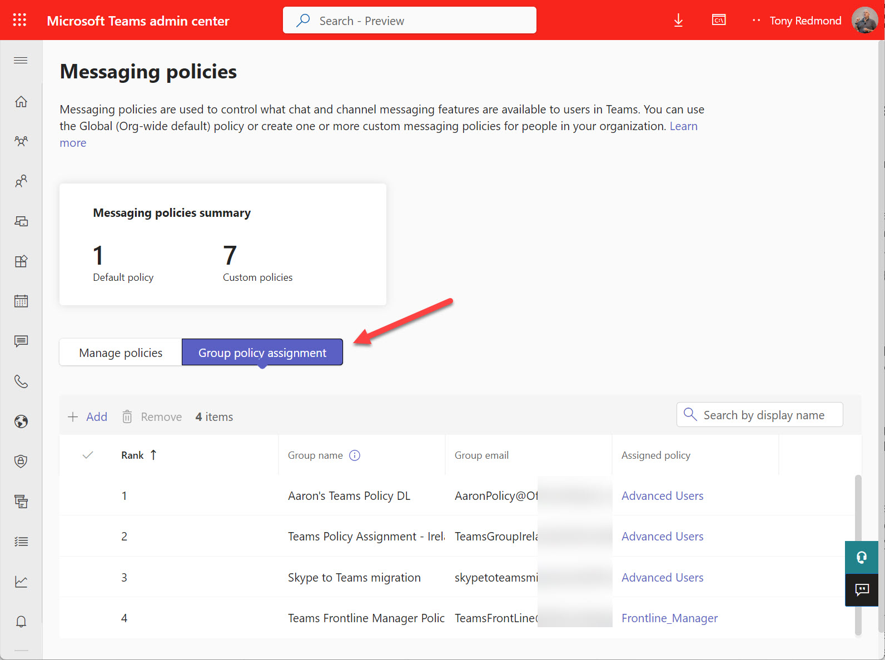Click the AaronPolicy@ email cell

coord(496,495)
